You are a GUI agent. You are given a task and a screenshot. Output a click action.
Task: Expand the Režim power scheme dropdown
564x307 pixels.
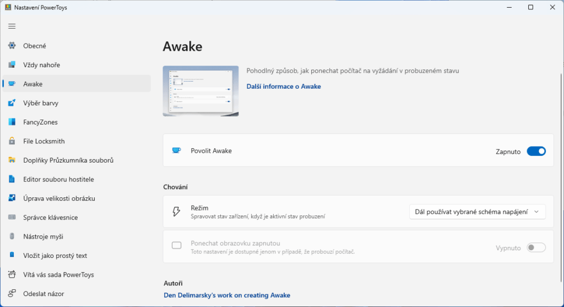(x=478, y=212)
